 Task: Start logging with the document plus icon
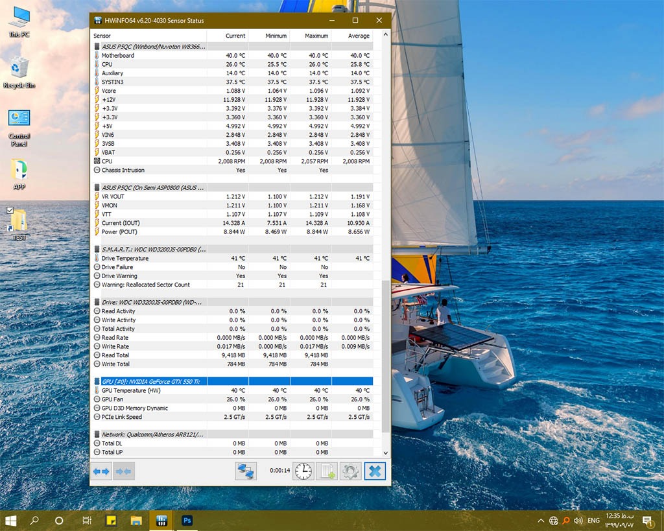tap(327, 471)
